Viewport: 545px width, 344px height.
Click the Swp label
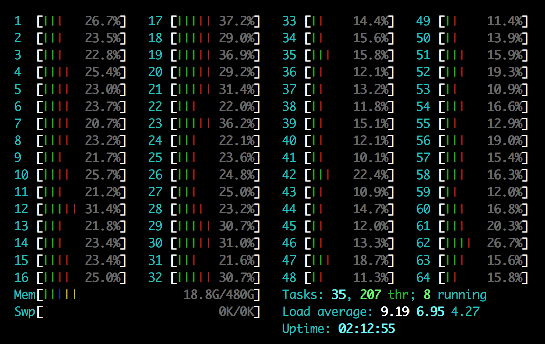coord(25,312)
